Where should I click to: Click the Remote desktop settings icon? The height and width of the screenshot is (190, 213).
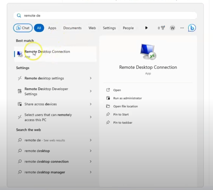pos(20,78)
